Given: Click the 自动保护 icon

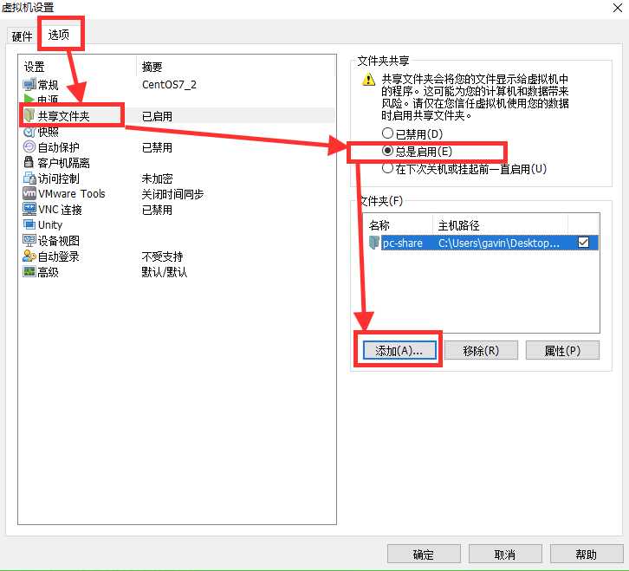Looking at the screenshot, I should [29, 146].
